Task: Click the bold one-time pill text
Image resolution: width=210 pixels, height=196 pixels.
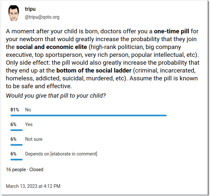Action: (x=171, y=31)
